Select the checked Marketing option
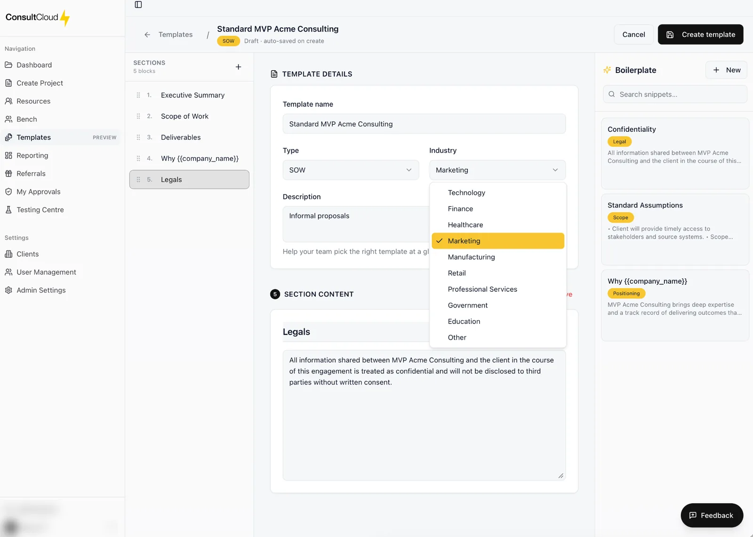 [498, 241]
